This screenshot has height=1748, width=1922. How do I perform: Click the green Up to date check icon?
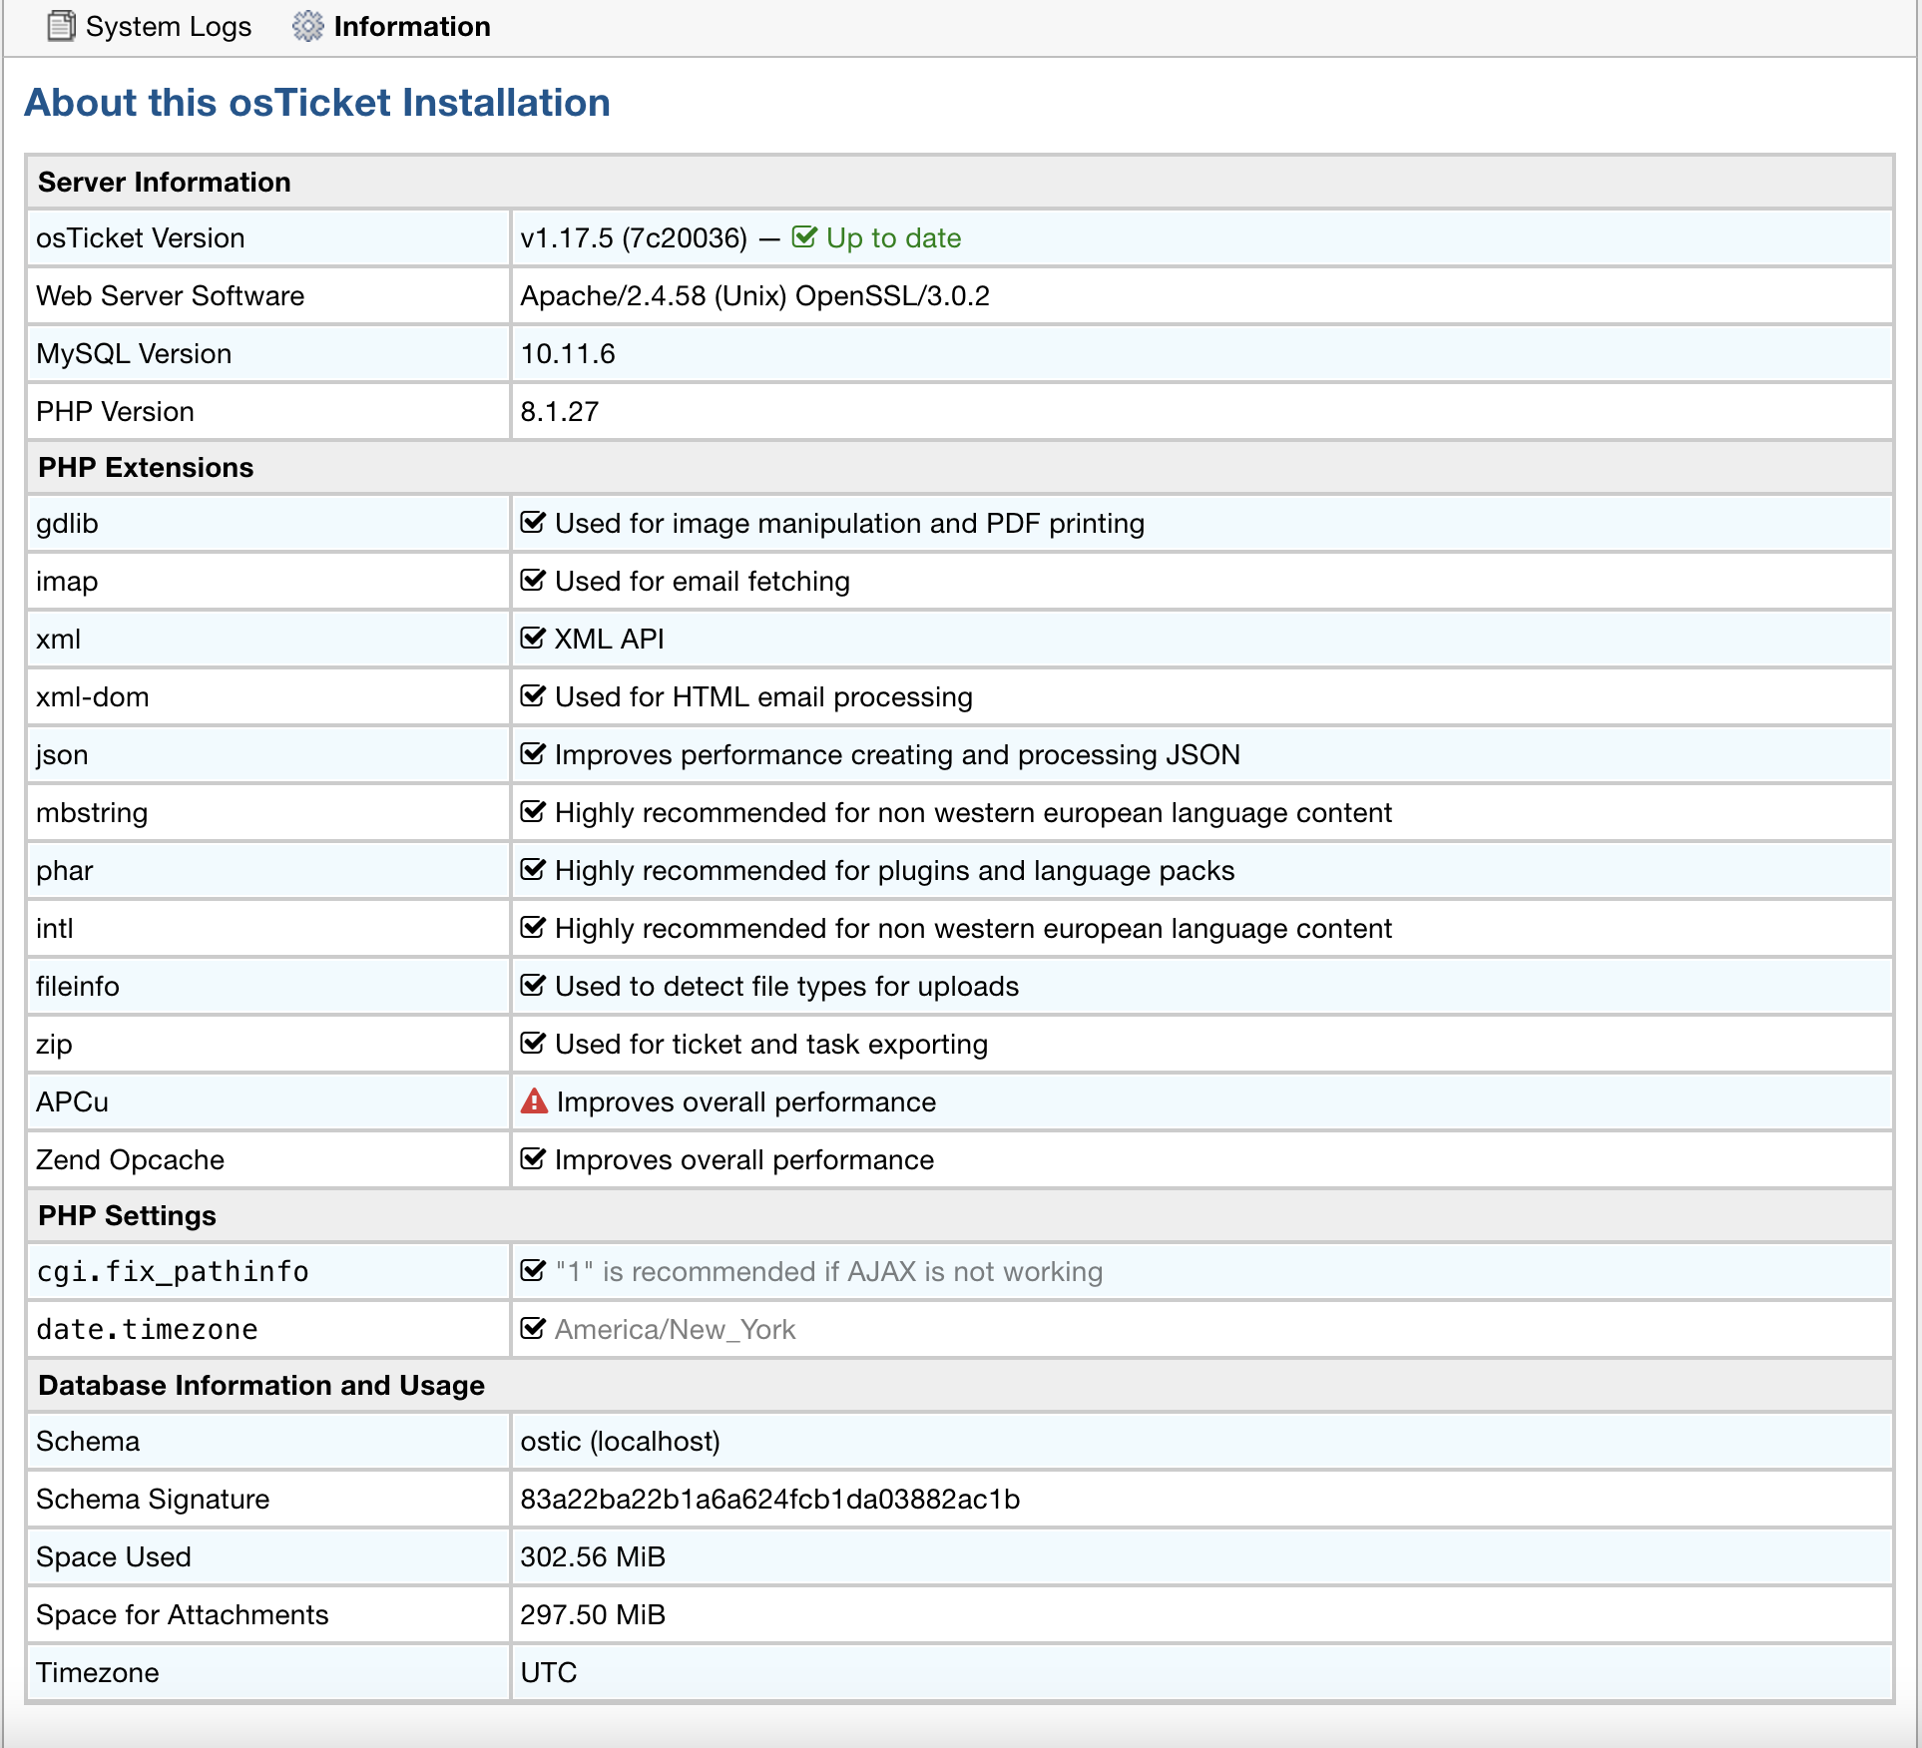coord(804,237)
